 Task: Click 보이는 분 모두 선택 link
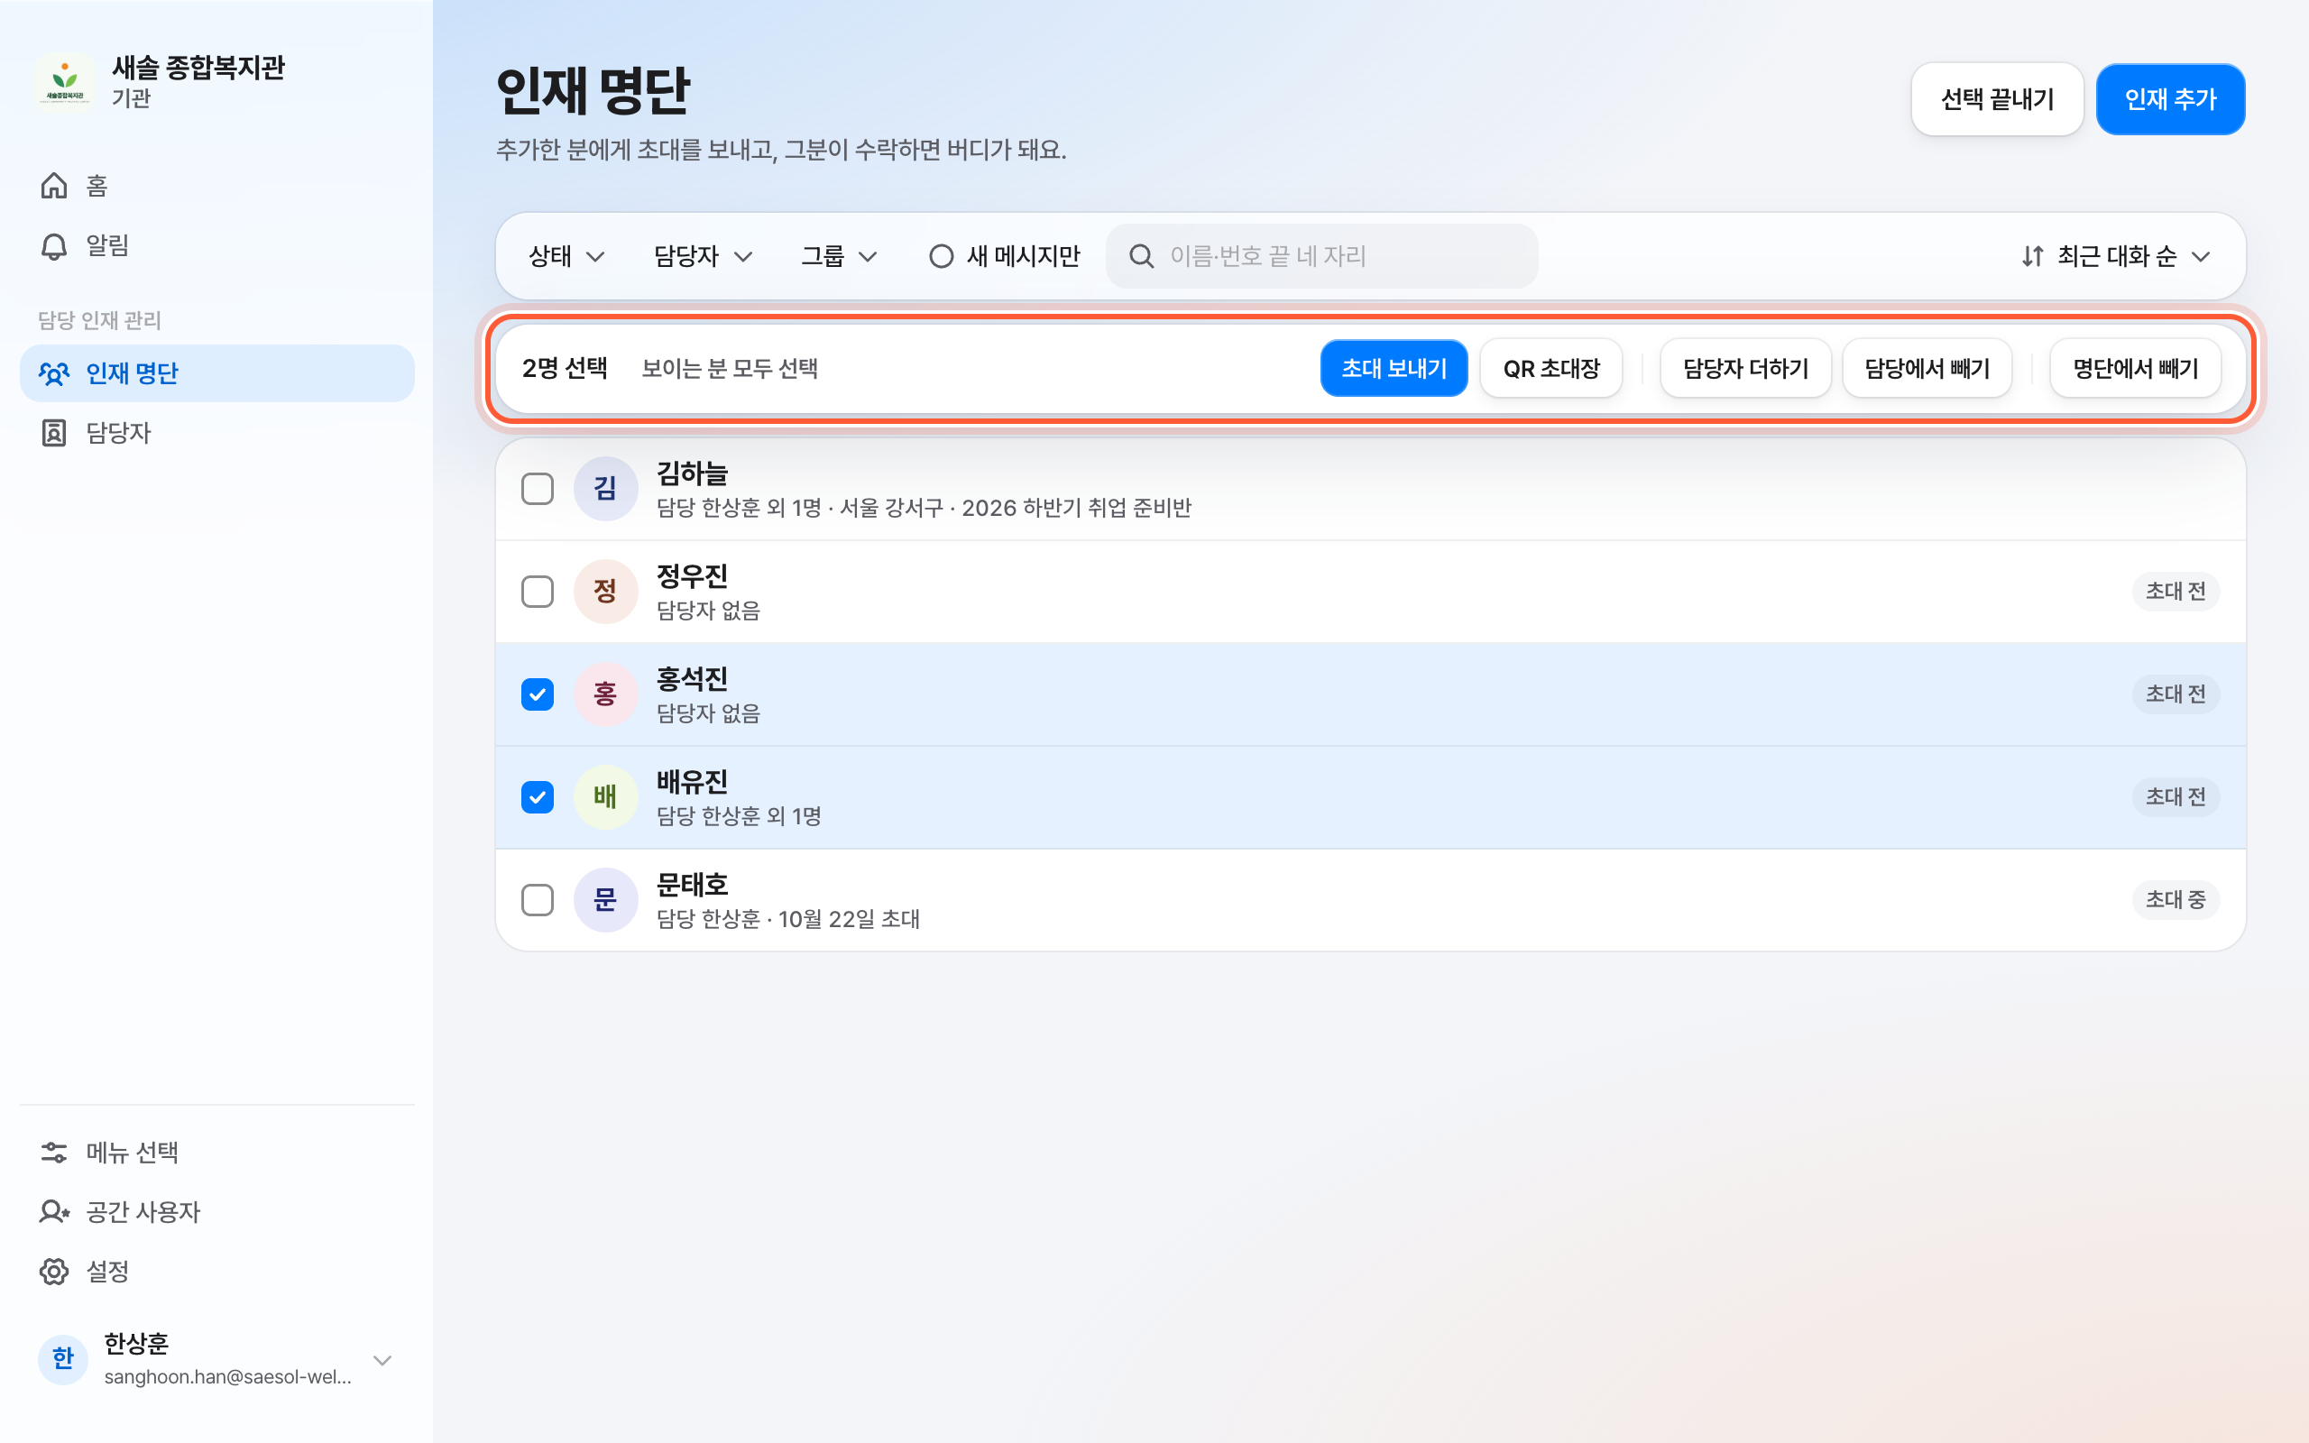tap(729, 368)
